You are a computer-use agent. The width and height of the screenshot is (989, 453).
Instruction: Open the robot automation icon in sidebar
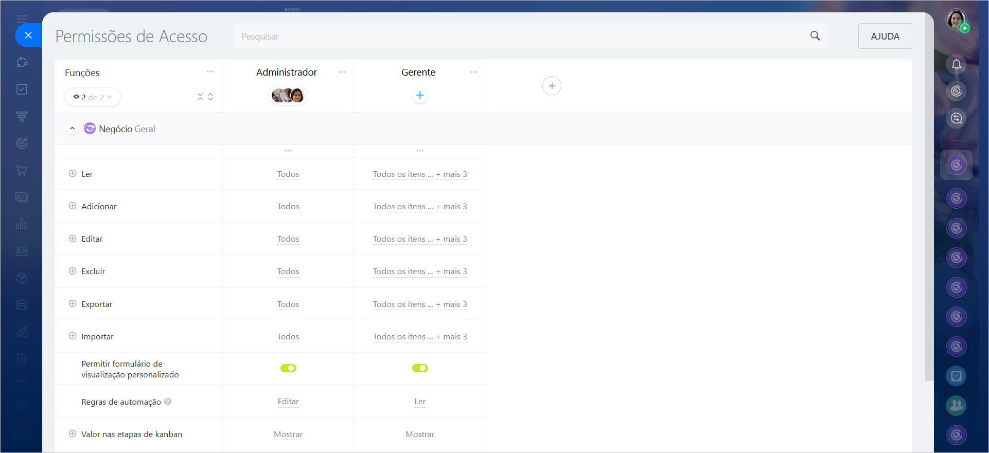[x=22, y=251]
